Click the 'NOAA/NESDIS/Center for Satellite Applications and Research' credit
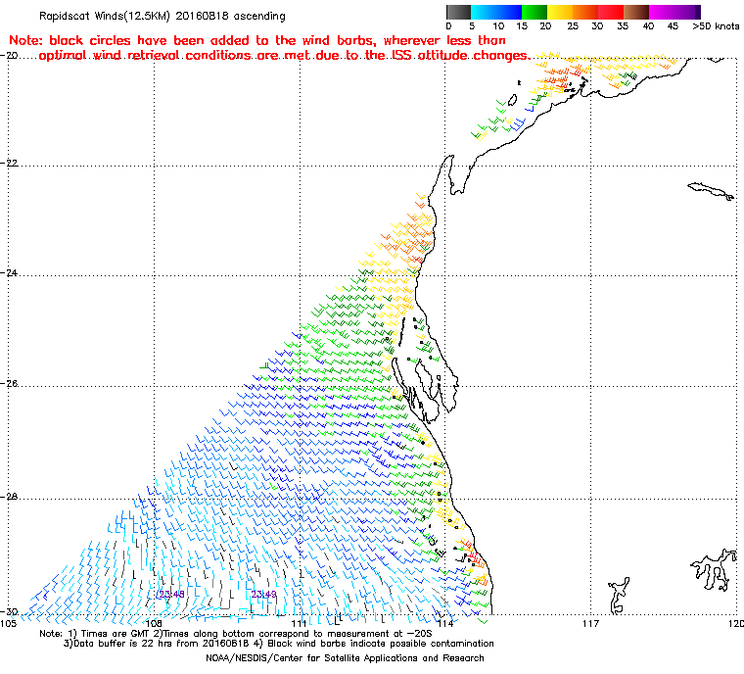Image resolution: width=744 pixels, height=674 pixels. [345, 658]
